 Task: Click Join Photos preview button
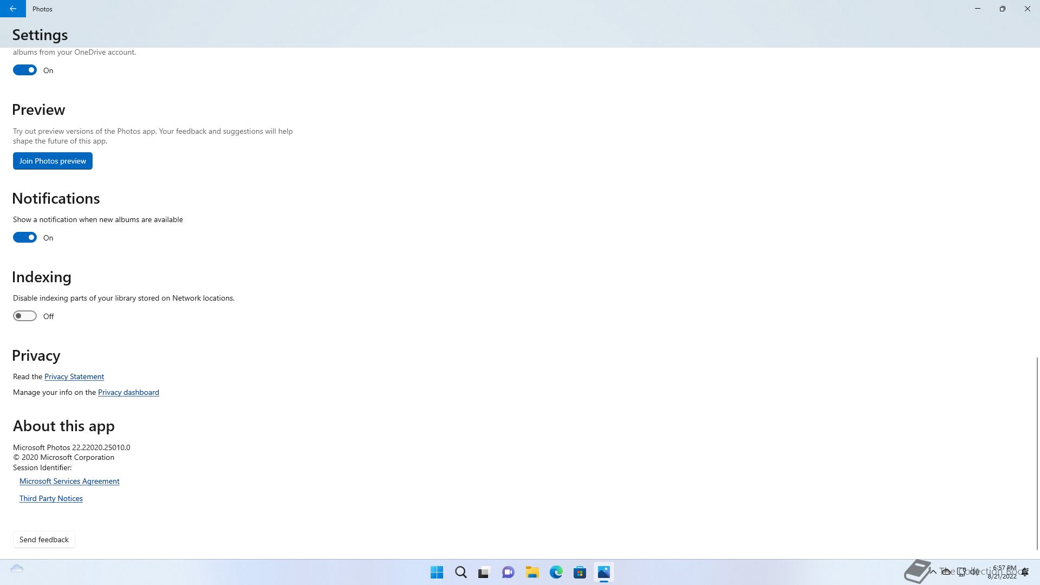(x=53, y=161)
